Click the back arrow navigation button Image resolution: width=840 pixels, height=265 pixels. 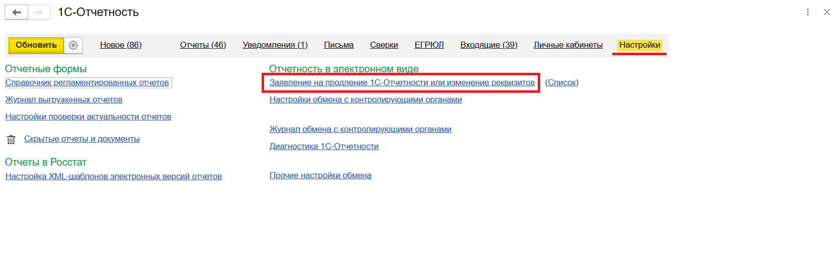tap(16, 12)
